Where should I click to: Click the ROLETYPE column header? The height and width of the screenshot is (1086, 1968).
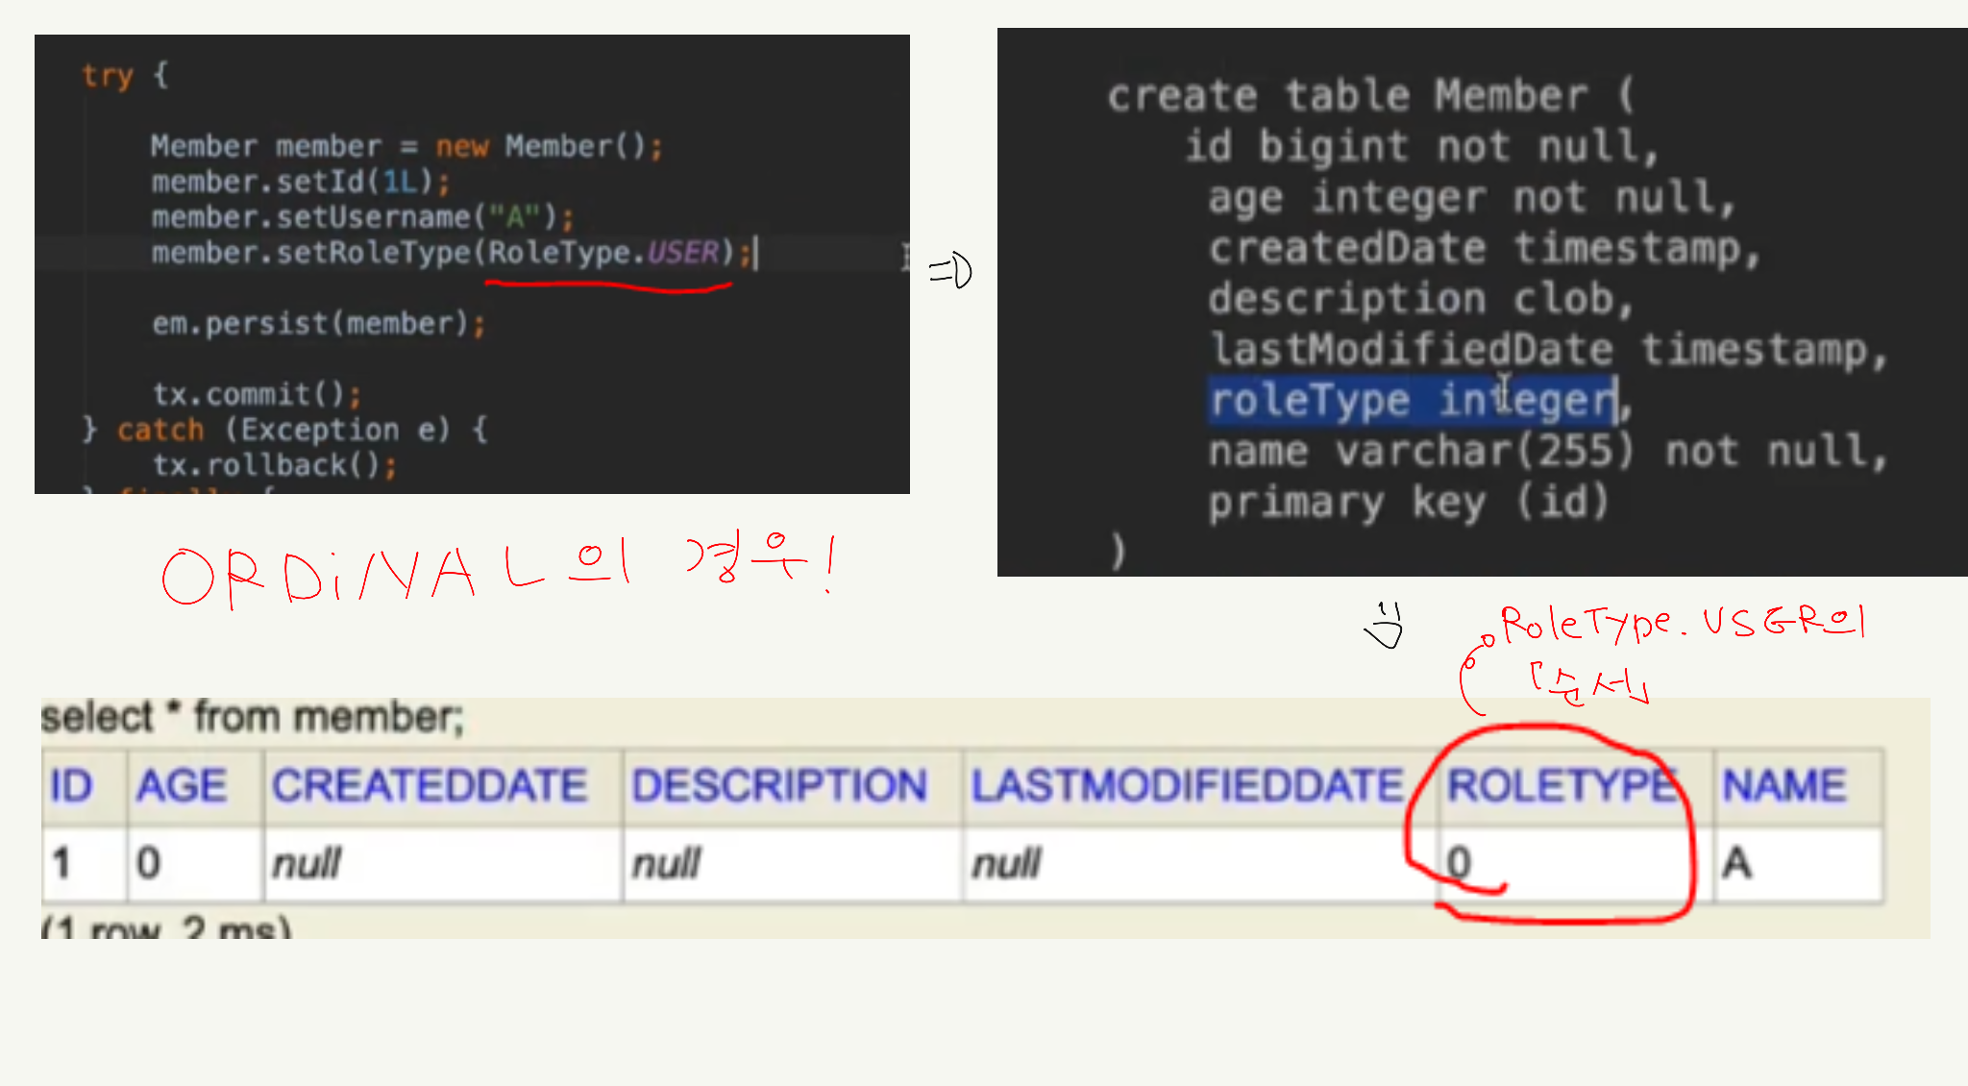click(x=1562, y=786)
